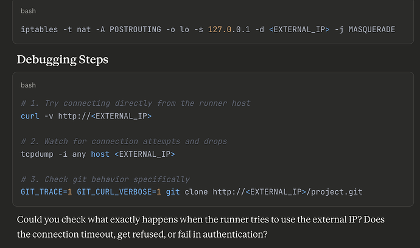Click the Debugging Steps heading
This screenshot has height=248, width=420.
point(63,60)
